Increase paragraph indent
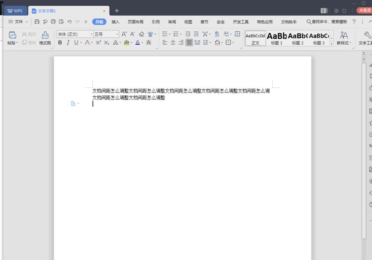372x260 pixels. [196, 34]
